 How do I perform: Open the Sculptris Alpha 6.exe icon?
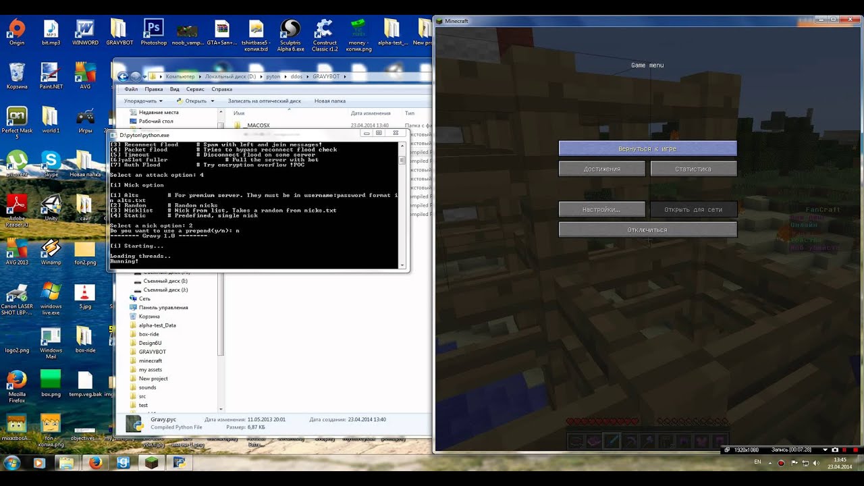[x=290, y=35]
